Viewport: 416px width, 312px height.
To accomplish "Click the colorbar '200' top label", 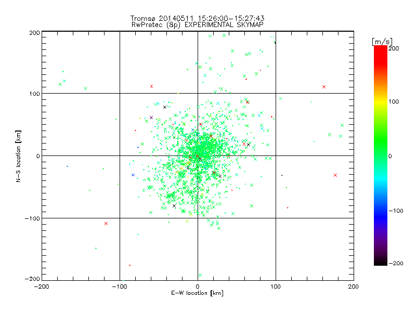I will pyautogui.click(x=394, y=48).
